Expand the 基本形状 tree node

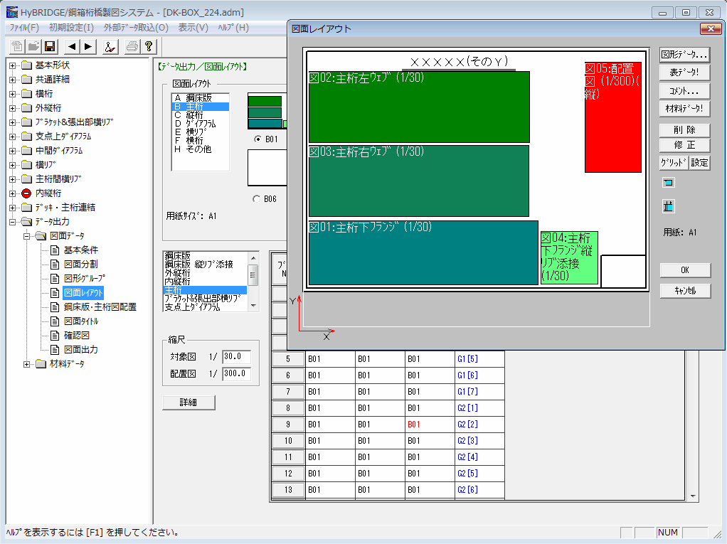(12, 65)
